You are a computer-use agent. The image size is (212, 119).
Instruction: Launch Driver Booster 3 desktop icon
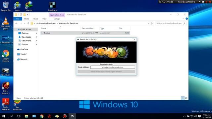point(6,88)
